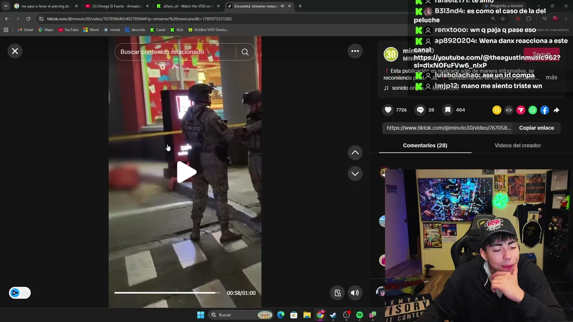
Task: Close the TikTok video viewer
Action: (x=15, y=51)
